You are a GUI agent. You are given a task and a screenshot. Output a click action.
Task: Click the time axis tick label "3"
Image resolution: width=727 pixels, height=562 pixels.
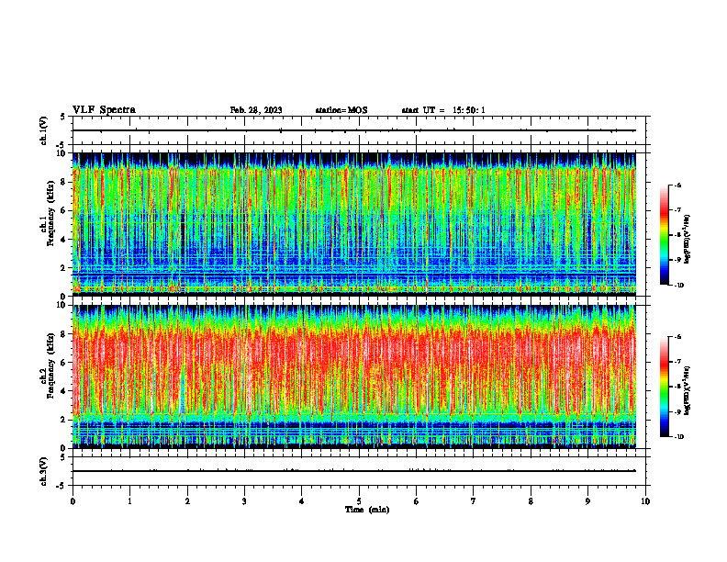click(x=244, y=501)
